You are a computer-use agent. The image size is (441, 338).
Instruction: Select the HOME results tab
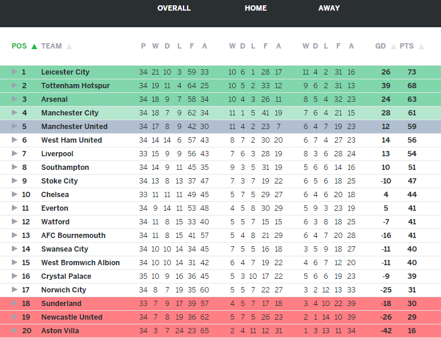(256, 8)
